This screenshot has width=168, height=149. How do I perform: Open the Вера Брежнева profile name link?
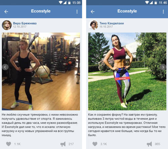point(25,23)
